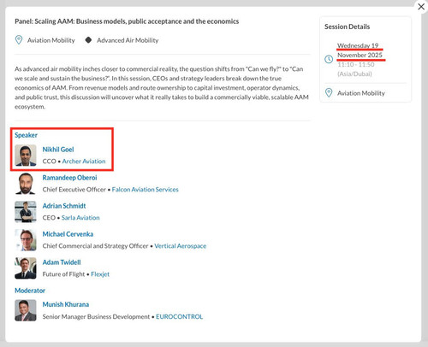Click the location pin in Session Details panel

(x=329, y=93)
